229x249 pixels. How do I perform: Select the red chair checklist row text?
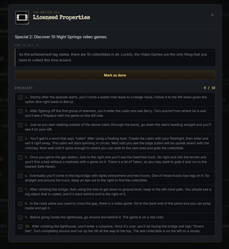(94, 217)
